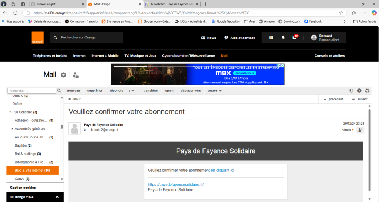The width and height of the screenshot is (379, 202).
Task: Switch to the Newsletter Pays de Fayence tab
Action: pyautogui.click(x=172, y=4)
